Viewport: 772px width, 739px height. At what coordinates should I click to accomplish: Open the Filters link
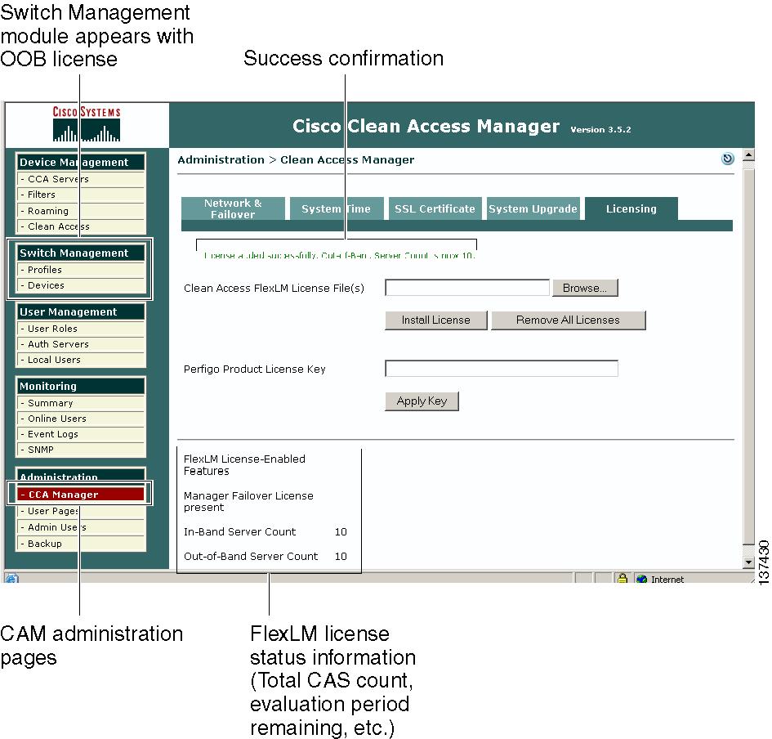coord(81,195)
